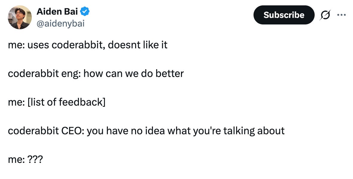353x179 pixels.
Task: Open Aiden Bai's profile via his display name
Action: [x=57, y=11]
